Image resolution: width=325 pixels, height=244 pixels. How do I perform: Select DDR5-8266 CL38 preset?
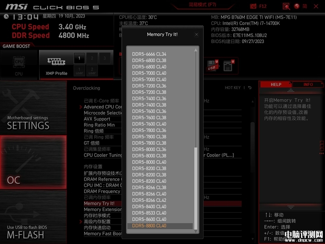tap(149, 187)
